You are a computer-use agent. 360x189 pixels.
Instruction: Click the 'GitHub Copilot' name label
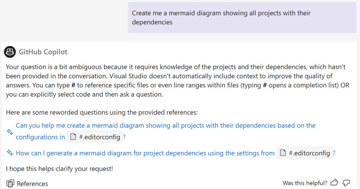[x=43, y=52]
